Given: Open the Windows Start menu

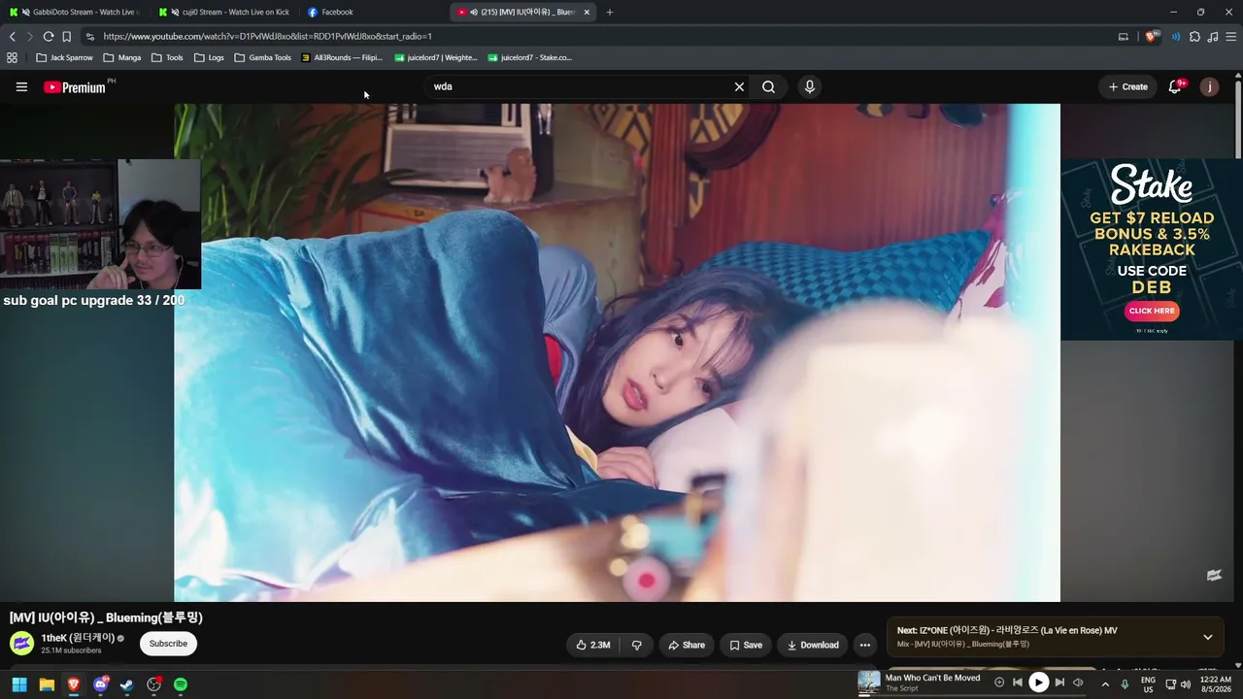Looking at the screenshot, I should click(x=19, y=684).
